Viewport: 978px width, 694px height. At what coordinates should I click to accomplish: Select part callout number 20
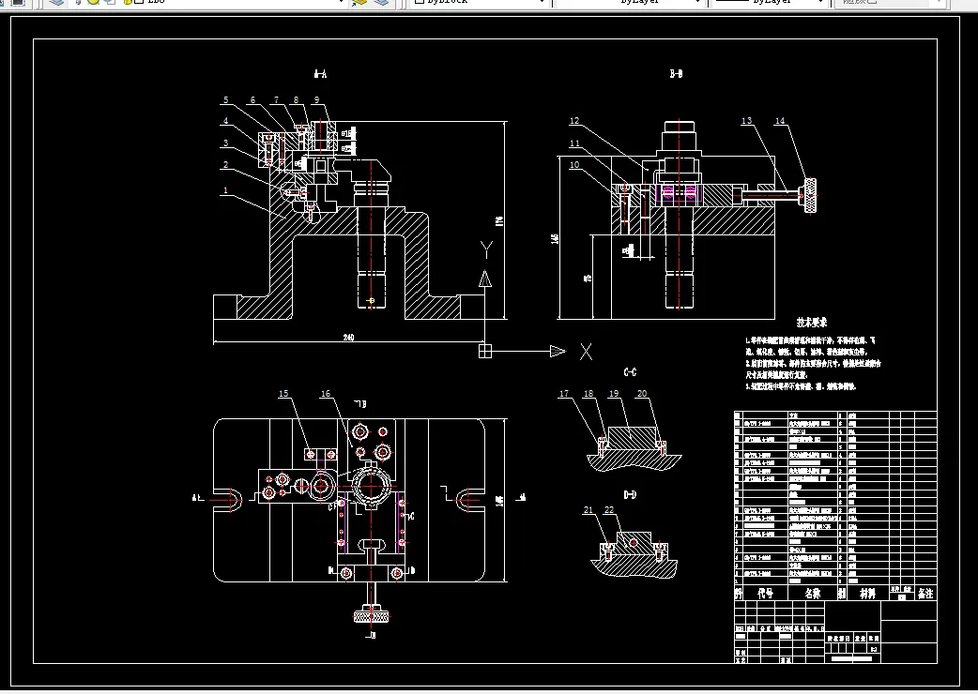point(642,394)
